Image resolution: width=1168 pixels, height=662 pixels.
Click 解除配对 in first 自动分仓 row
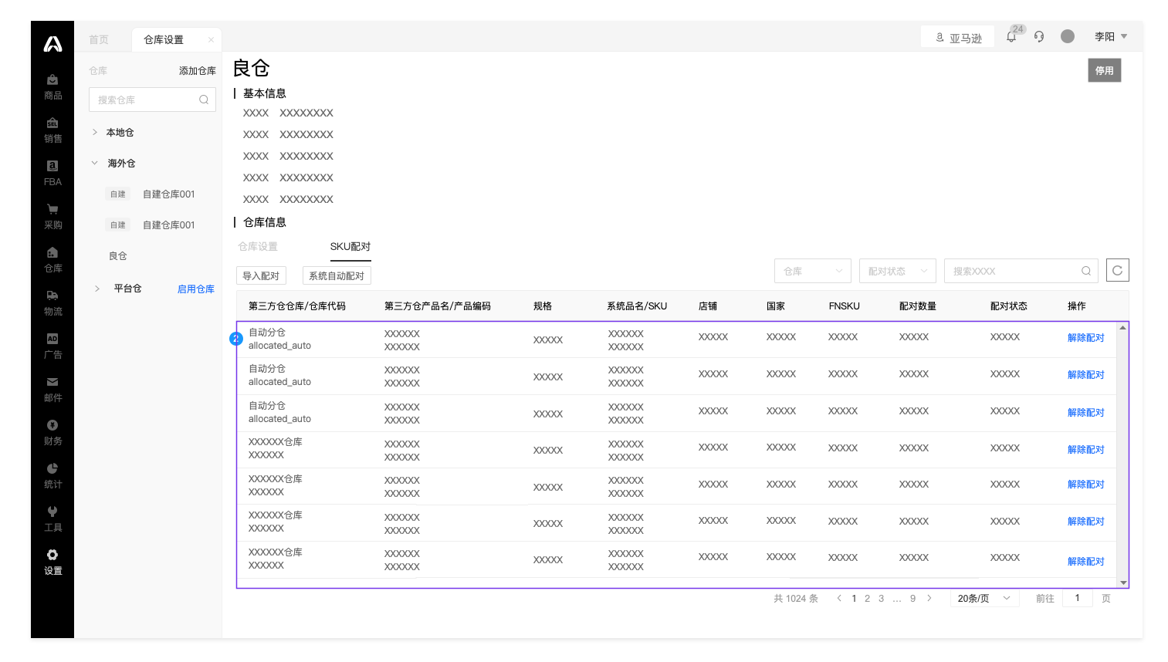coord(1086,337)
